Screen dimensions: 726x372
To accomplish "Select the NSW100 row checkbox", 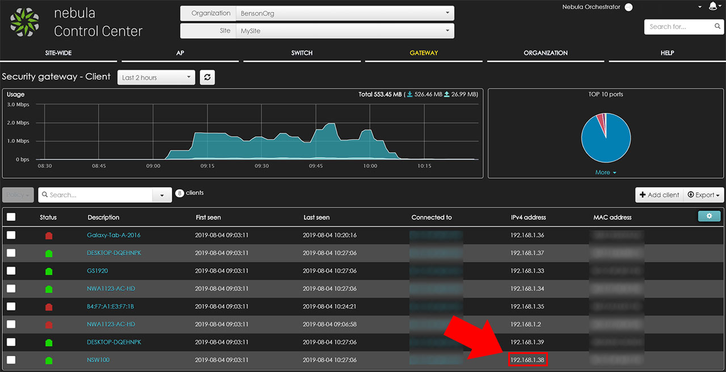I will click(11, 360).
